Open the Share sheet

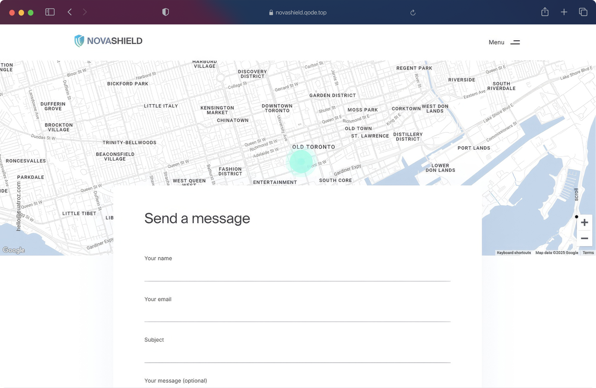pyautogui.click(x=545, y=12)
